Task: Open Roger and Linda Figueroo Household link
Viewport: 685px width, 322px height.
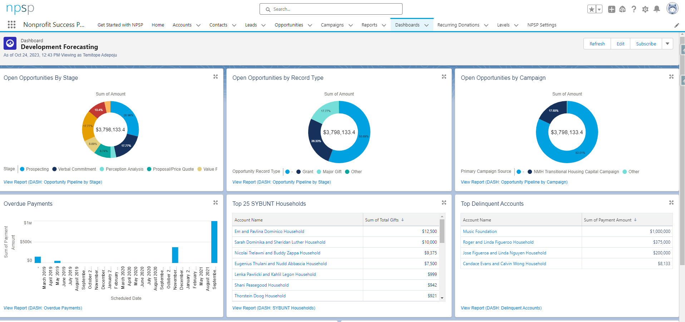Action: [x=498, y=242]
